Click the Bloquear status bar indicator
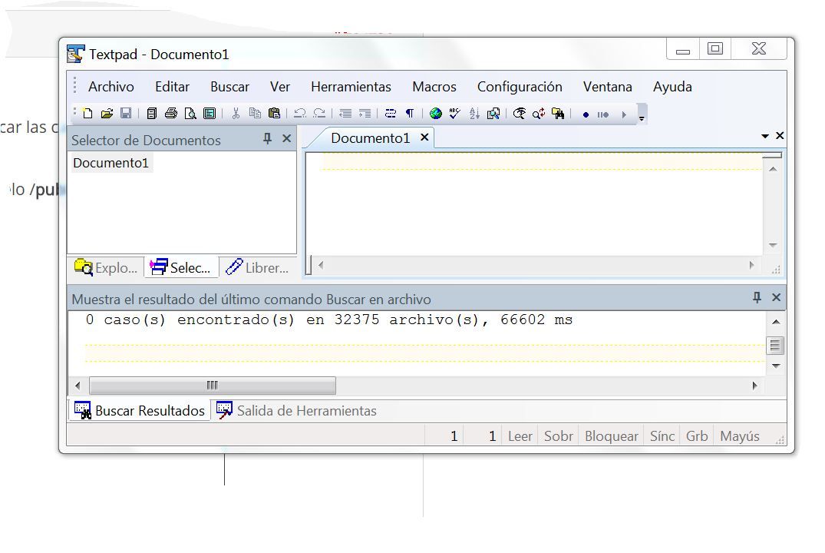The image size is (825, 553). coord(612,436)
